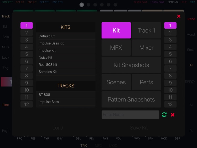Select the Kit save category
The height and width of the screenshot is (148, 197).
click(x=116, y=30)
